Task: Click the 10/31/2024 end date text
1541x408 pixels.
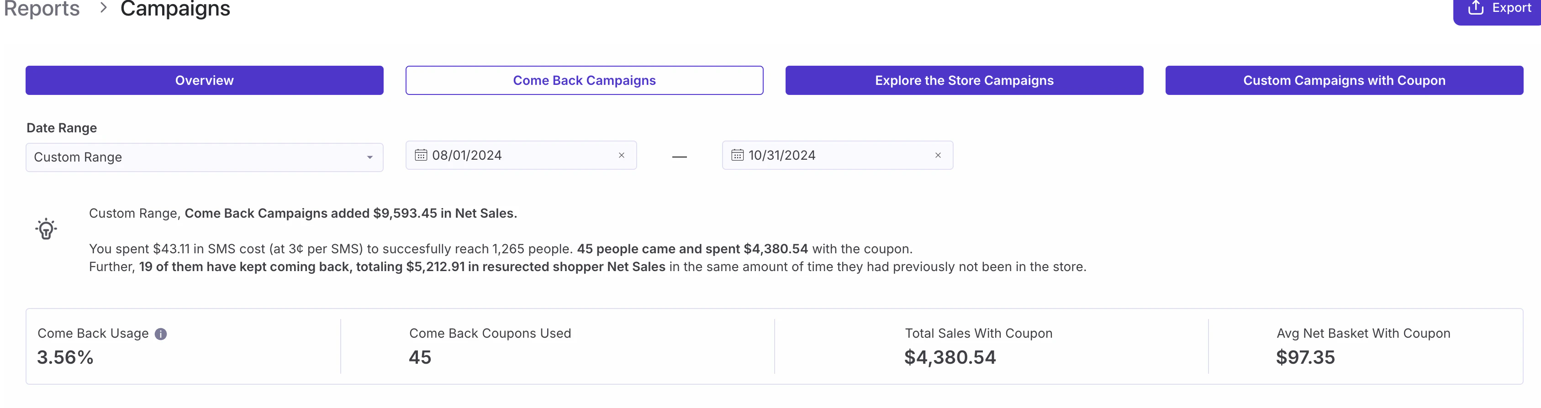Action: click(x=781, y=155)
